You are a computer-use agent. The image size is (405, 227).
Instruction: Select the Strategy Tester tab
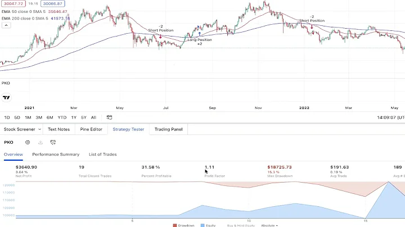(128, 129)
